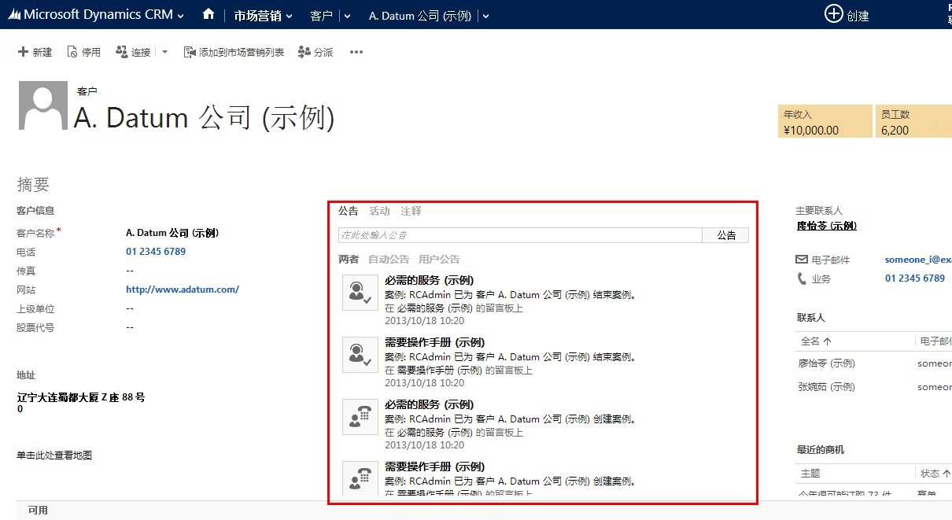Click phone icon of 必需的服务 创建案例 post
952x520 pixels.
tap(360, 417)
